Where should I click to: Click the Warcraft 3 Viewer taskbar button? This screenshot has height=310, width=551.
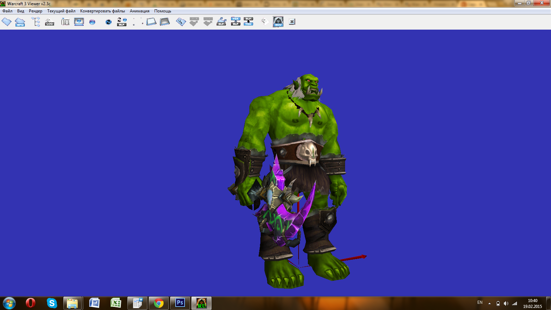point(201,303)
